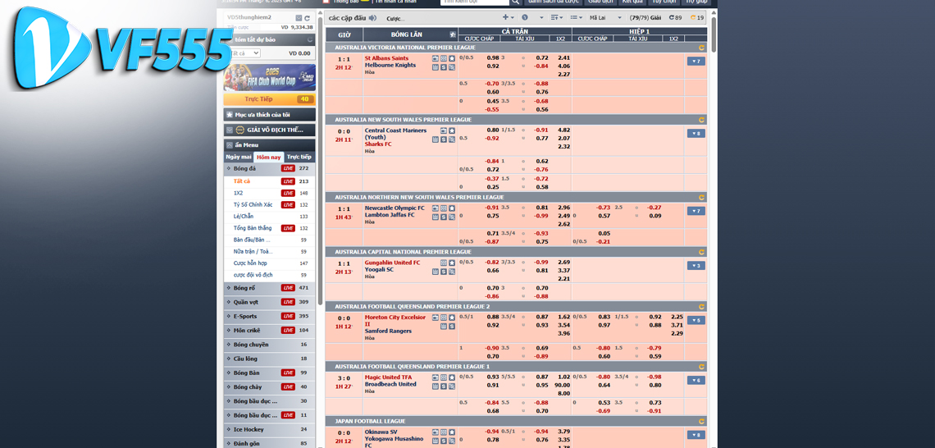Open the Bóng chuyền category
Screen dimensions: 935x448
click(x=270, y=344)
